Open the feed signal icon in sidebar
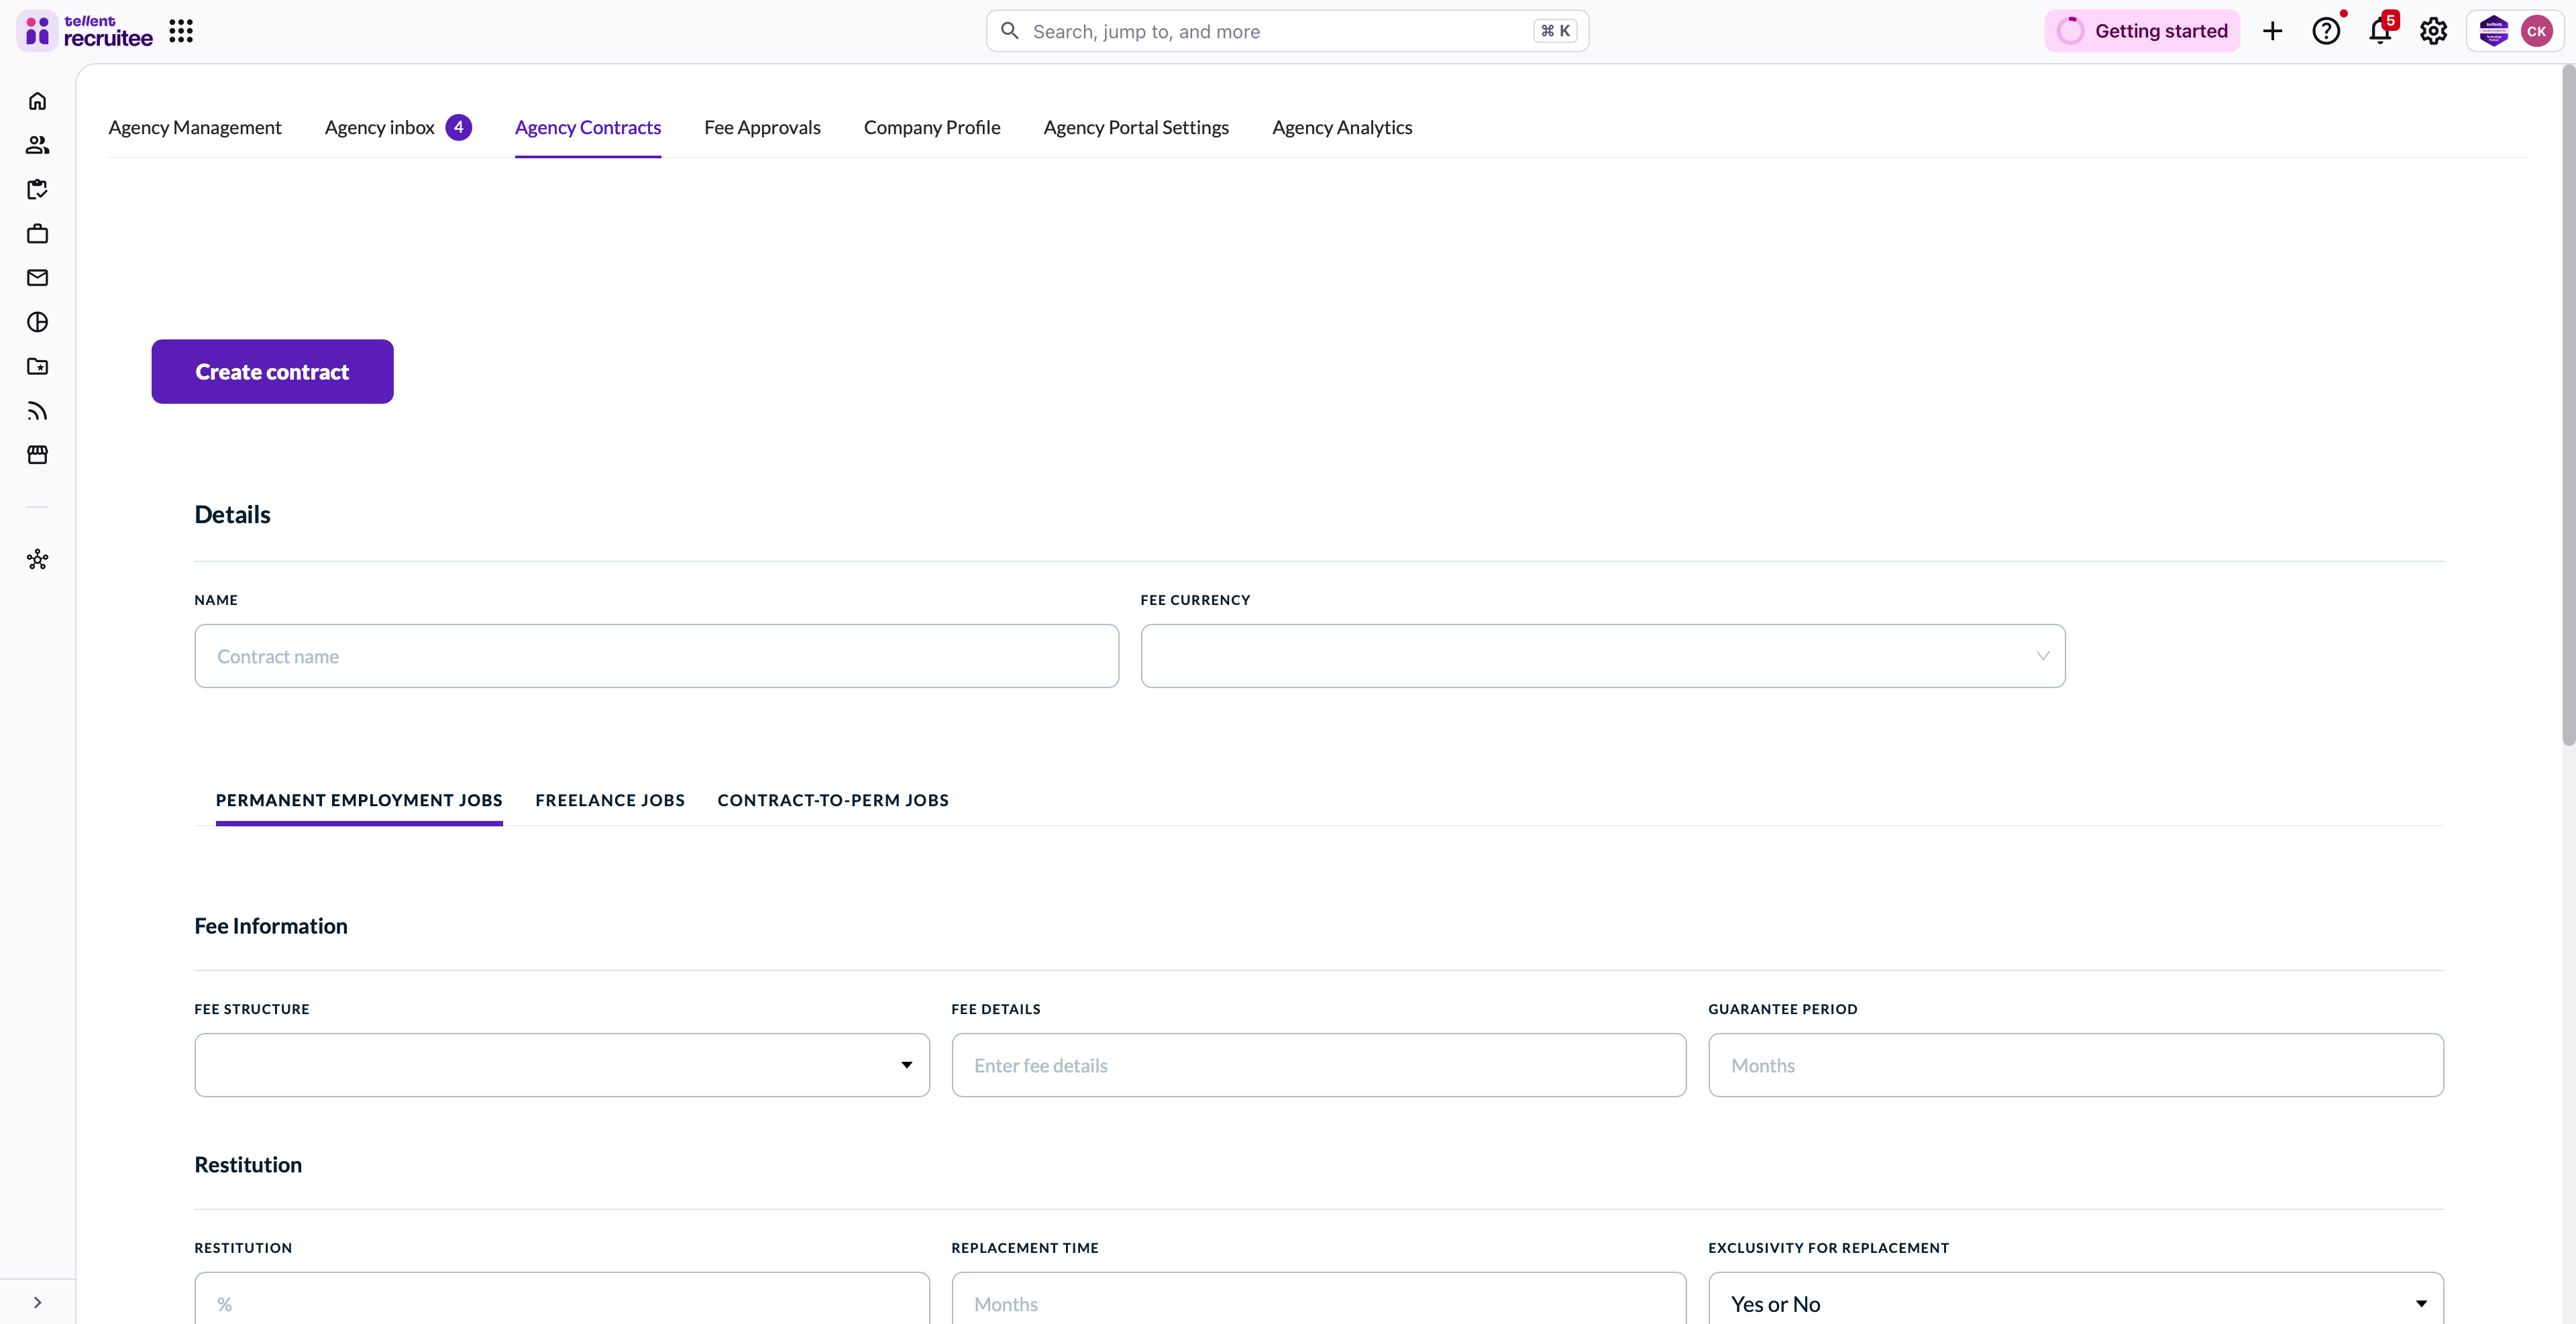The width and height of the screenshot is (2576, 1324). pos(38,411)
